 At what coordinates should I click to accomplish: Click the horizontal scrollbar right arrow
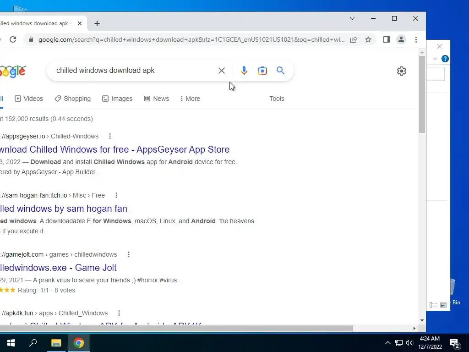point(414,328)
